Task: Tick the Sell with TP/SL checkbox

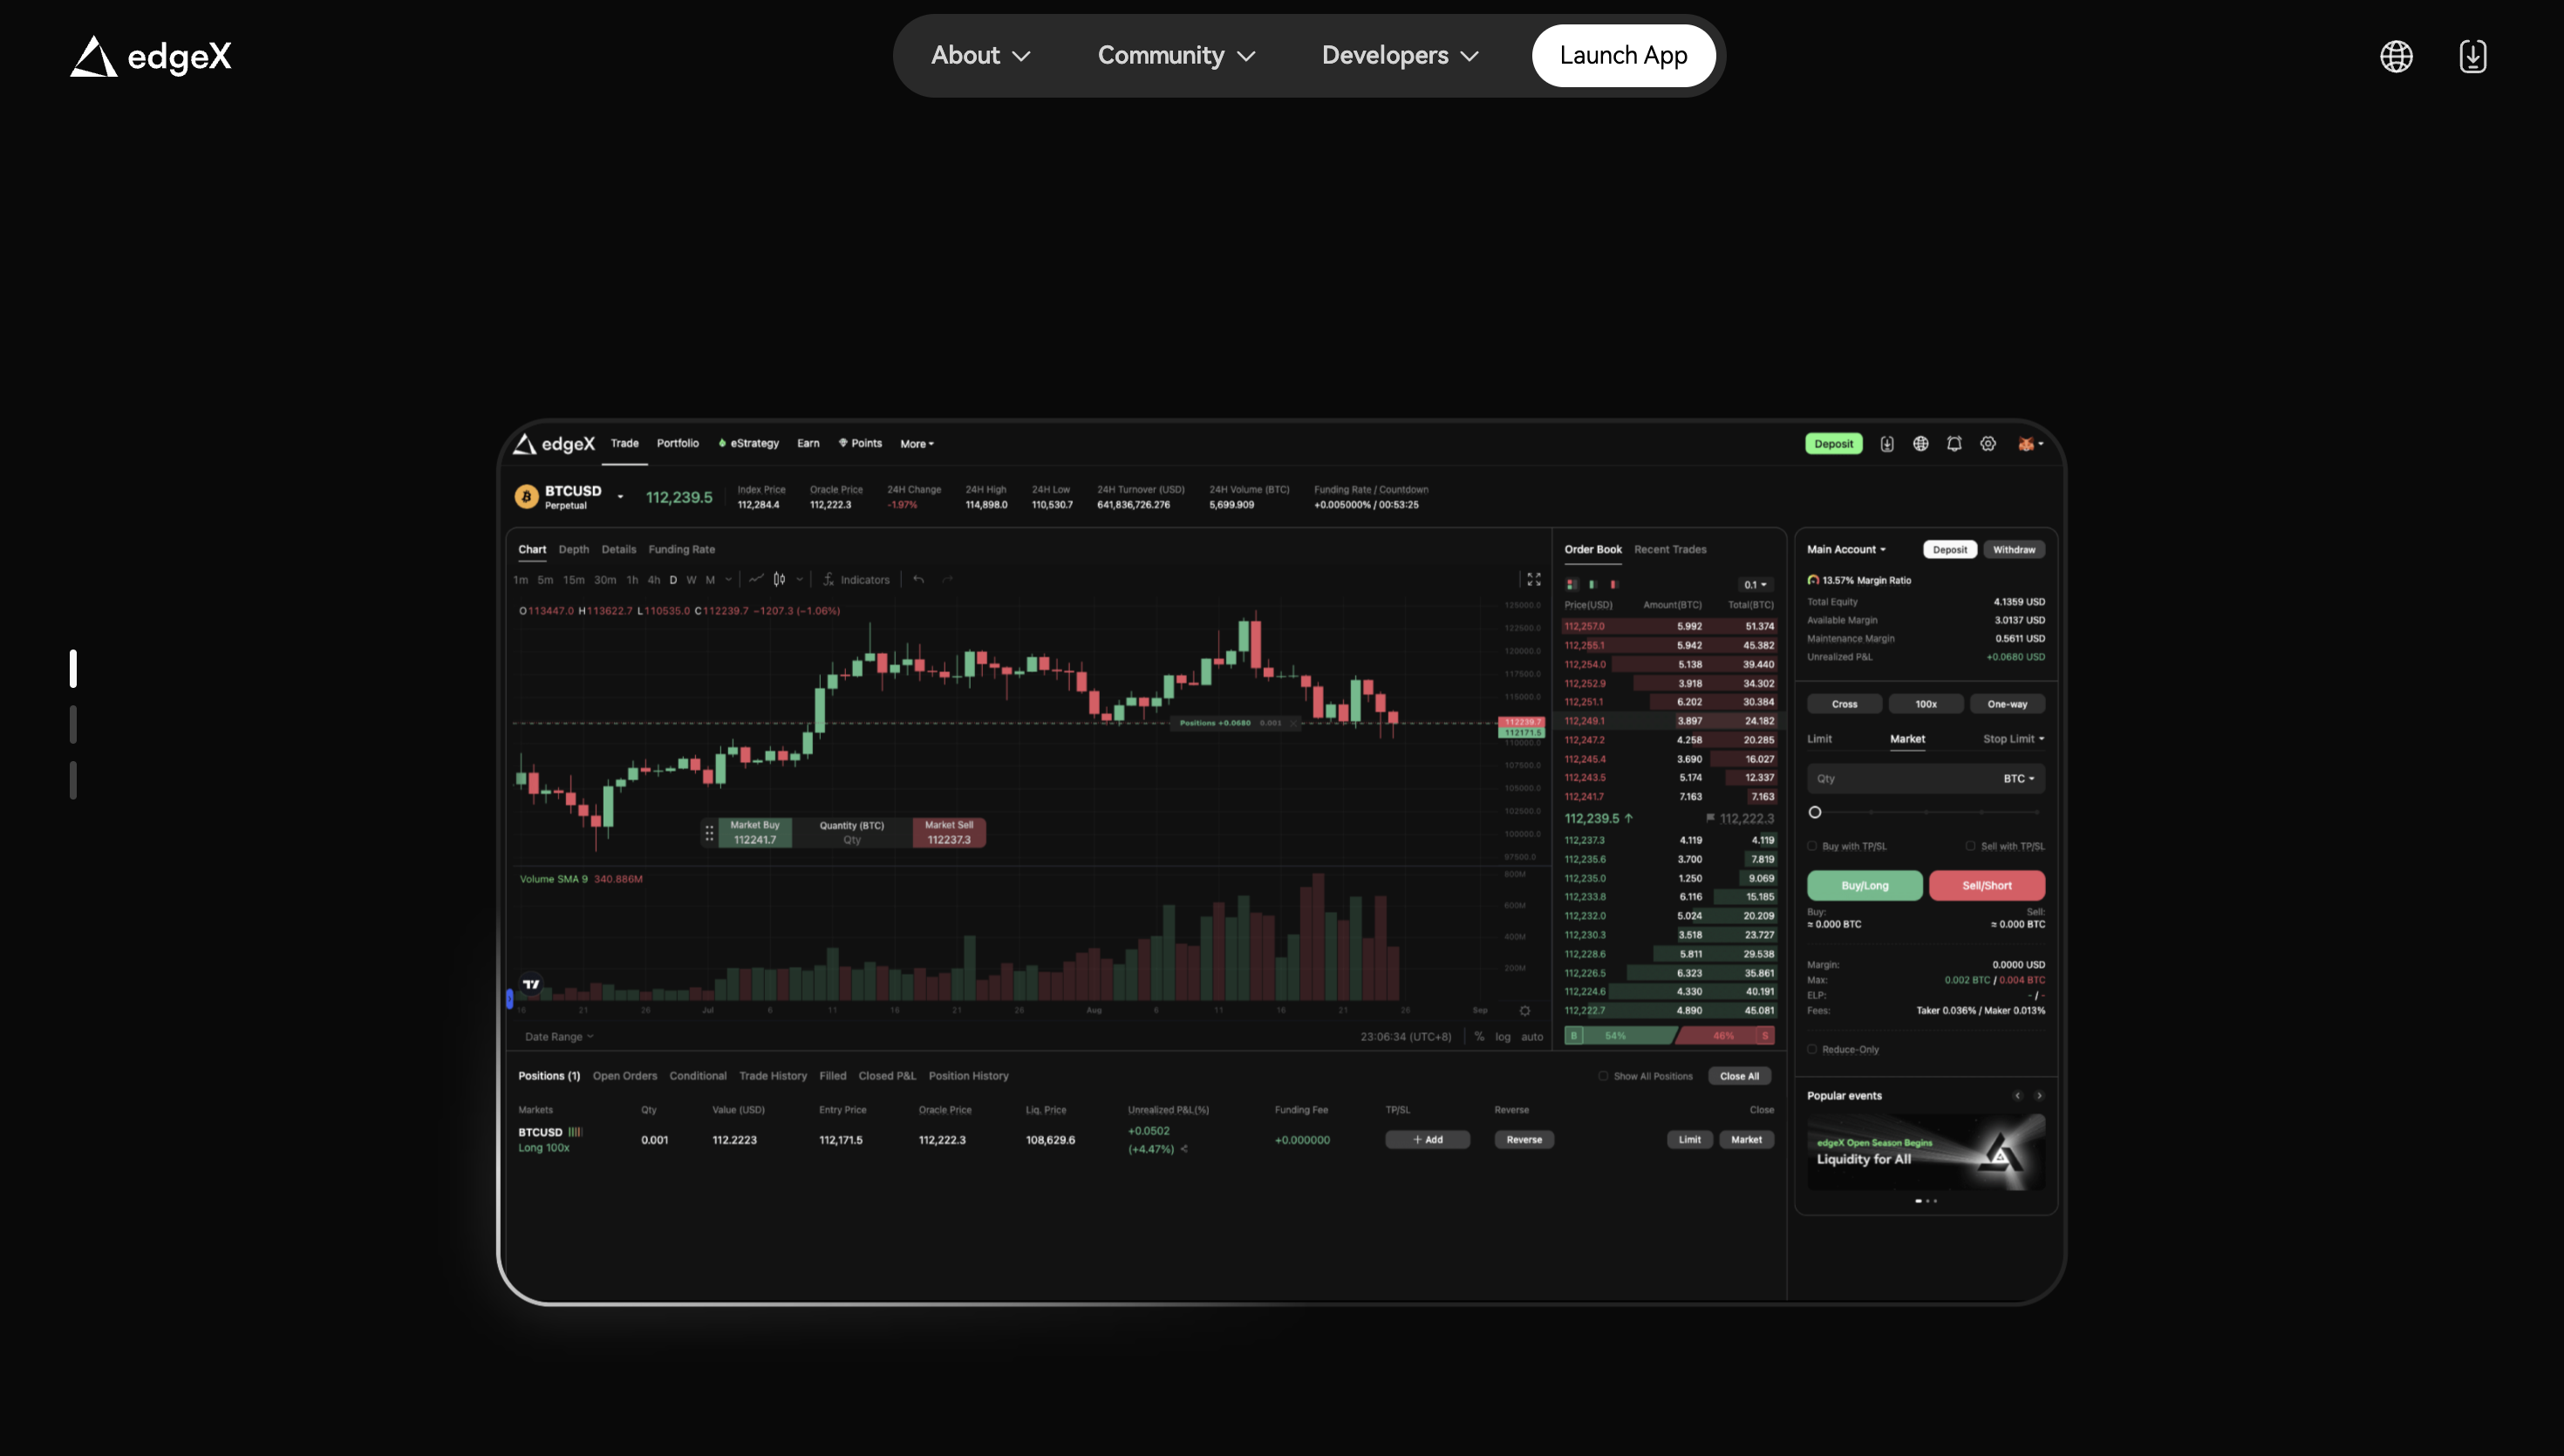Action: point(1970,846)
